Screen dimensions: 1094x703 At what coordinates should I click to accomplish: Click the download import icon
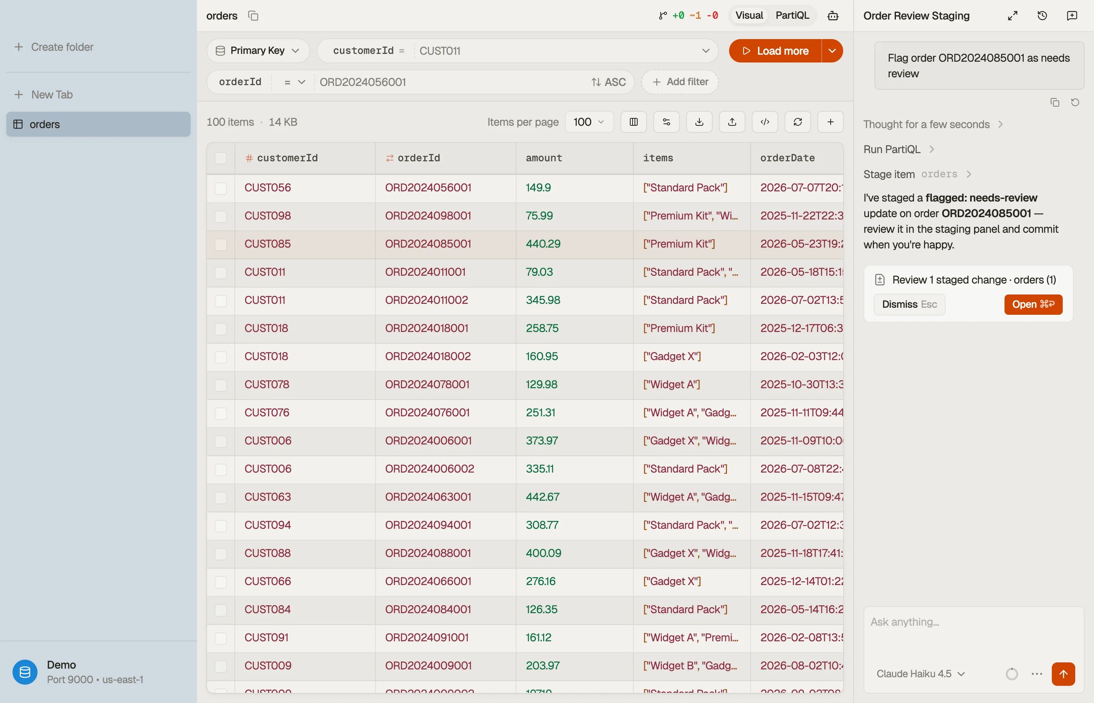point(699,122)
